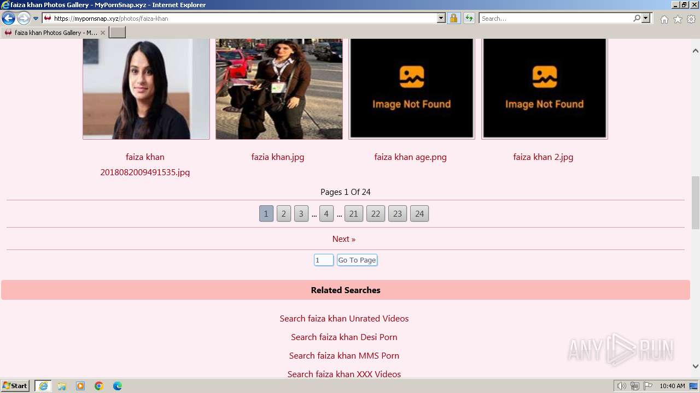Open 'Search faiza khan Unrated Videos' link
The height and width of the screenshot is (393, 700).
click(x=344, y=319)
